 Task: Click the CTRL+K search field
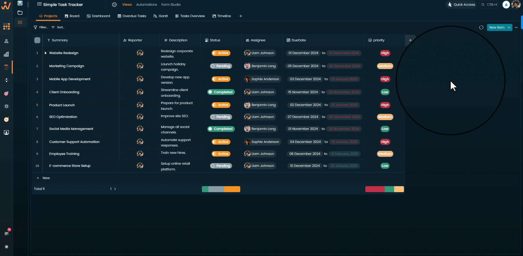click(489, 5)
